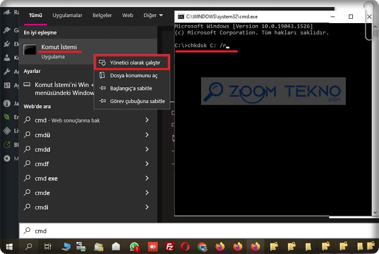Click the green leaf icon in background sidebar
This screenshot has height=254, width=379.
(7, 117)
